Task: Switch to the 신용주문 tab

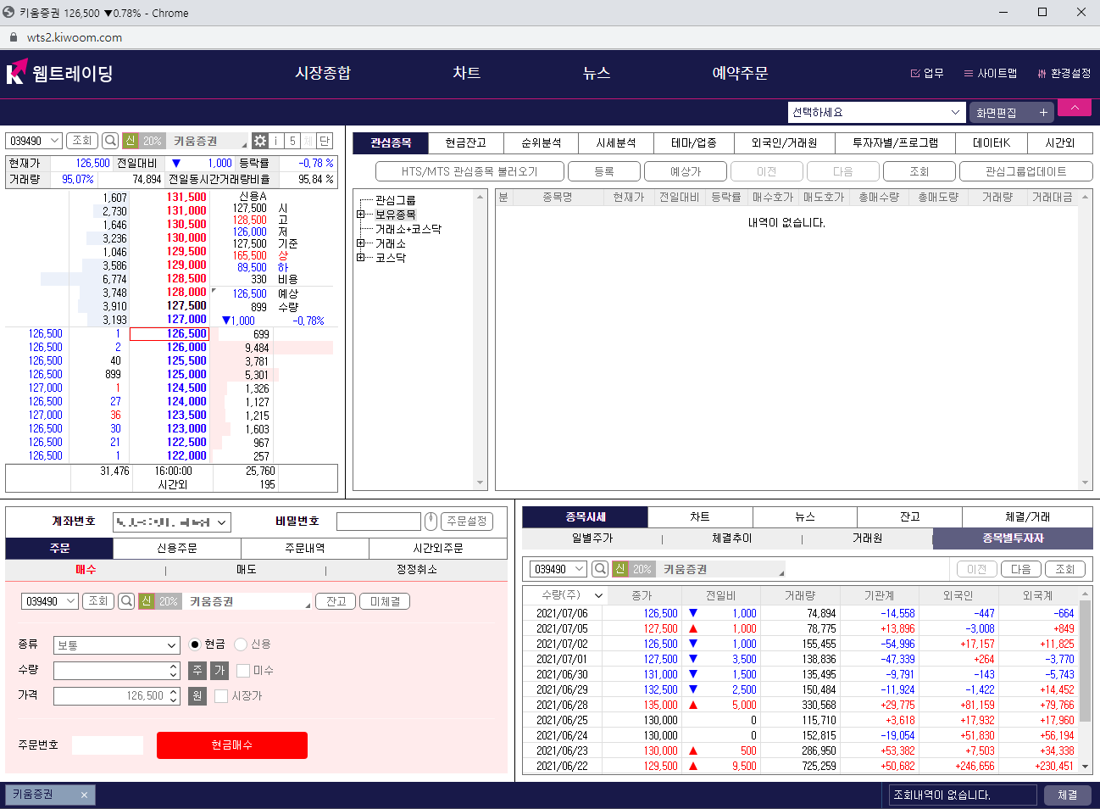Action: 177,549
